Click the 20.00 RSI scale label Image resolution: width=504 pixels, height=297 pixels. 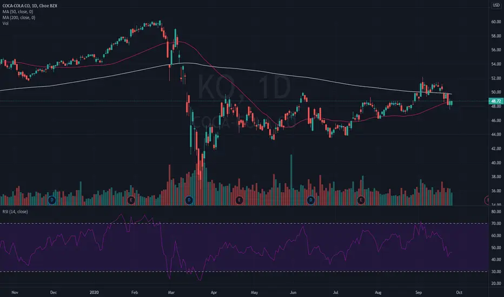coord(496,283)
